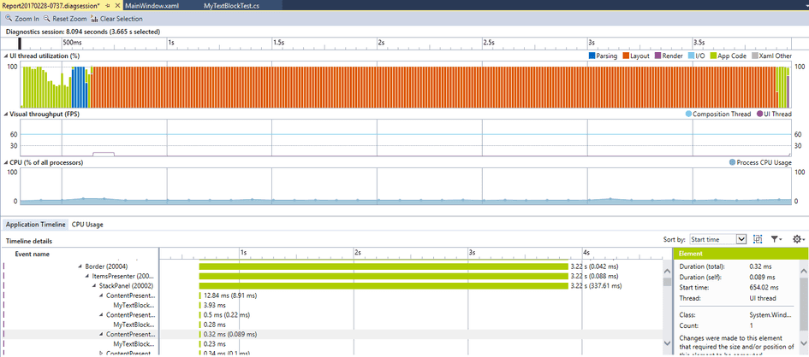
Task: Click the Render legend purple swatch
Action: 657,56
